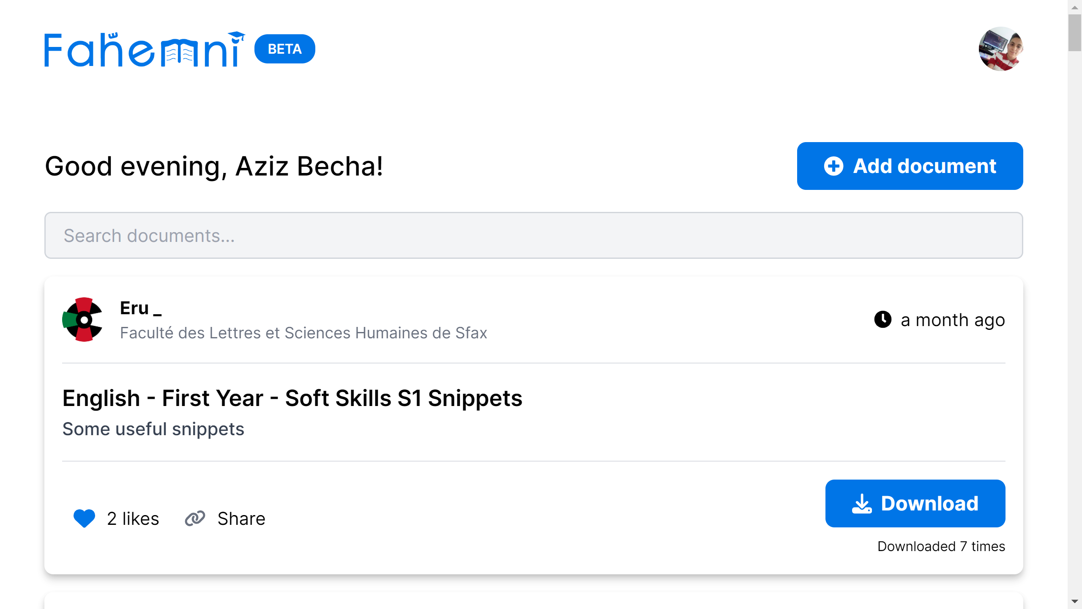Download the Soft Skills S1 Snippets document

(x=915, y=503)
